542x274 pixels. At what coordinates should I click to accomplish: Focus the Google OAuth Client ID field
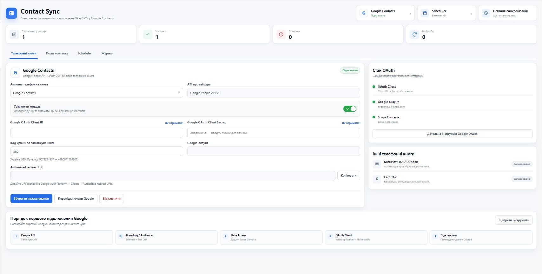(96, 133)
